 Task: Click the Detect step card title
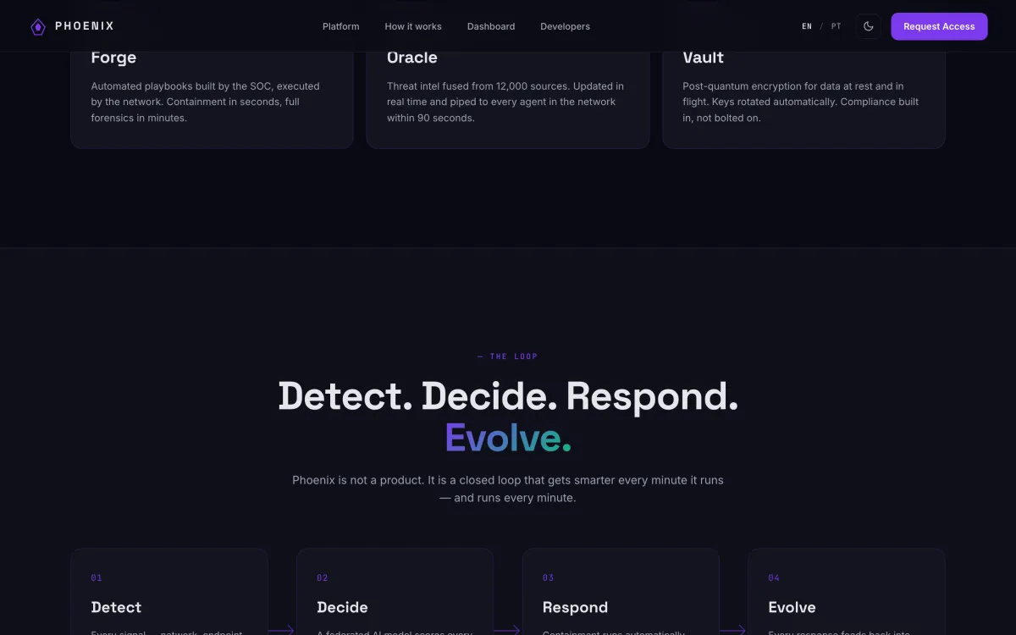[x=116, y=607]
